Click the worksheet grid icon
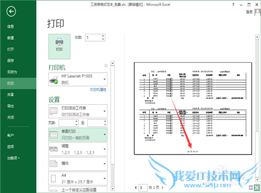This screenshot has height=193, width=261. pos(53,111)
